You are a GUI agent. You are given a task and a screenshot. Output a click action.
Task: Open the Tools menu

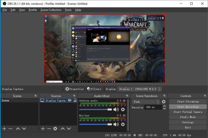[x=68, y=10]
